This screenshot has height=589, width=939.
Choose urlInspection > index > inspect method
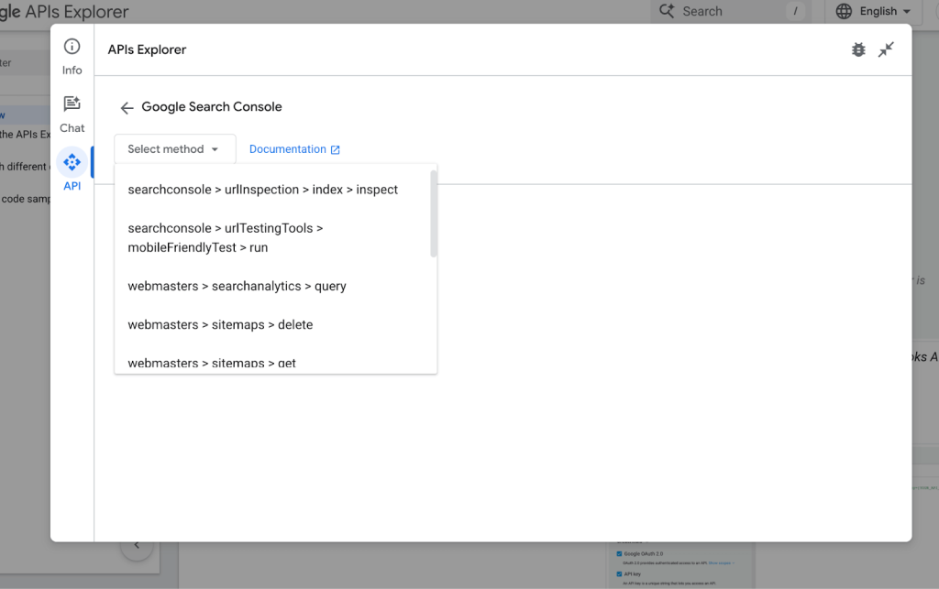point(273,190)
